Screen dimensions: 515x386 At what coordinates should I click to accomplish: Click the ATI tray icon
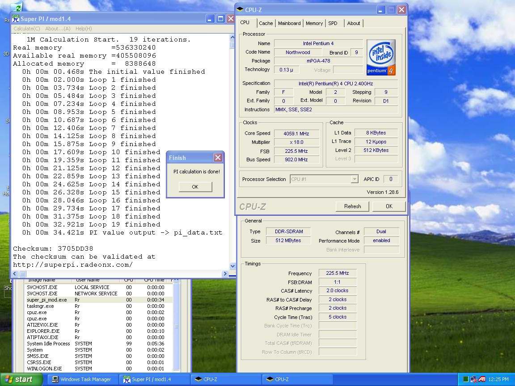(481, 379)
